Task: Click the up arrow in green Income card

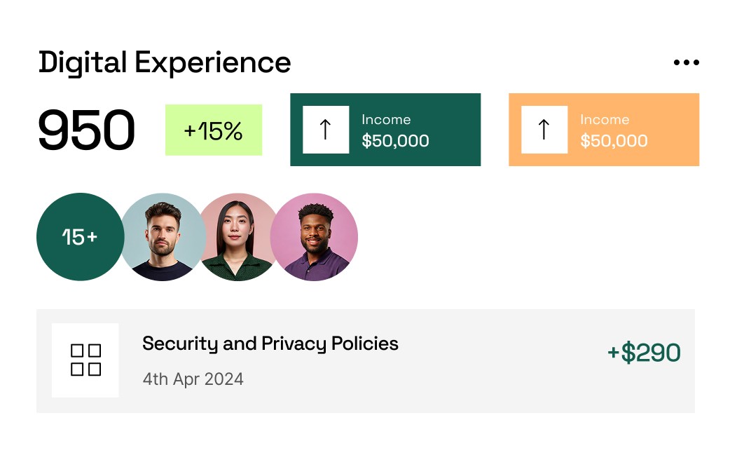Action: (x=326, y=130)
